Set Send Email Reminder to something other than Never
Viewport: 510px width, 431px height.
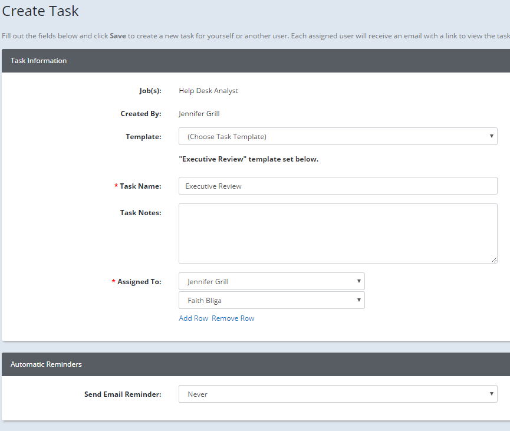coord(338,394)
